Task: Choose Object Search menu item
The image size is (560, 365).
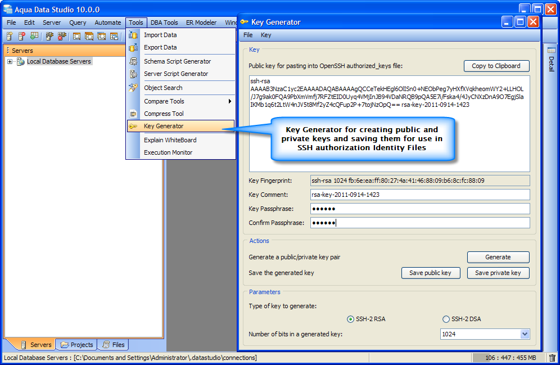Action: (182, 88)
